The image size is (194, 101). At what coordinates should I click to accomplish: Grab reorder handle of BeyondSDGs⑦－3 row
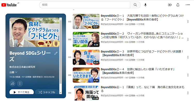point(70,57)
